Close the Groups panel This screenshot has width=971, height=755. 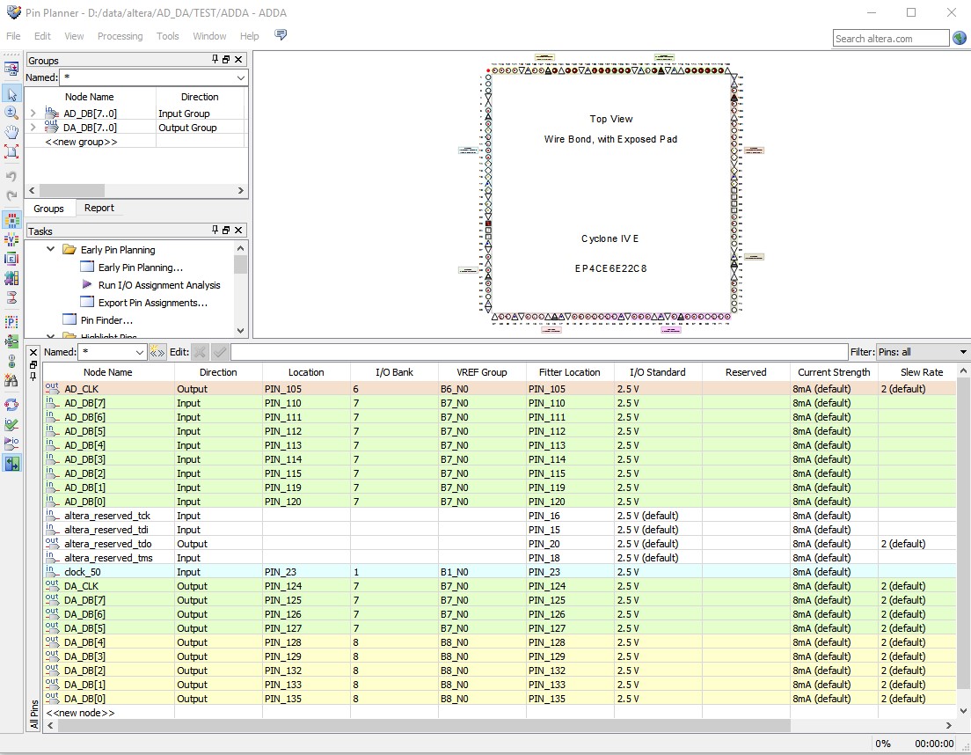pyautogui.click(x=238, y=60)
